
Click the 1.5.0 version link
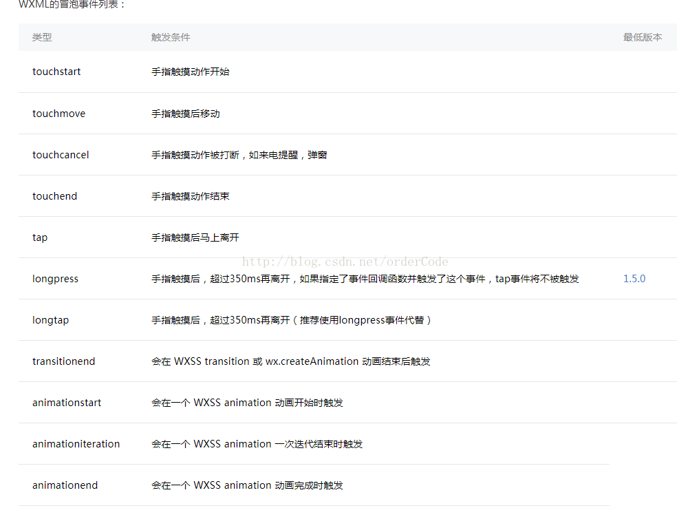point(634,279)
